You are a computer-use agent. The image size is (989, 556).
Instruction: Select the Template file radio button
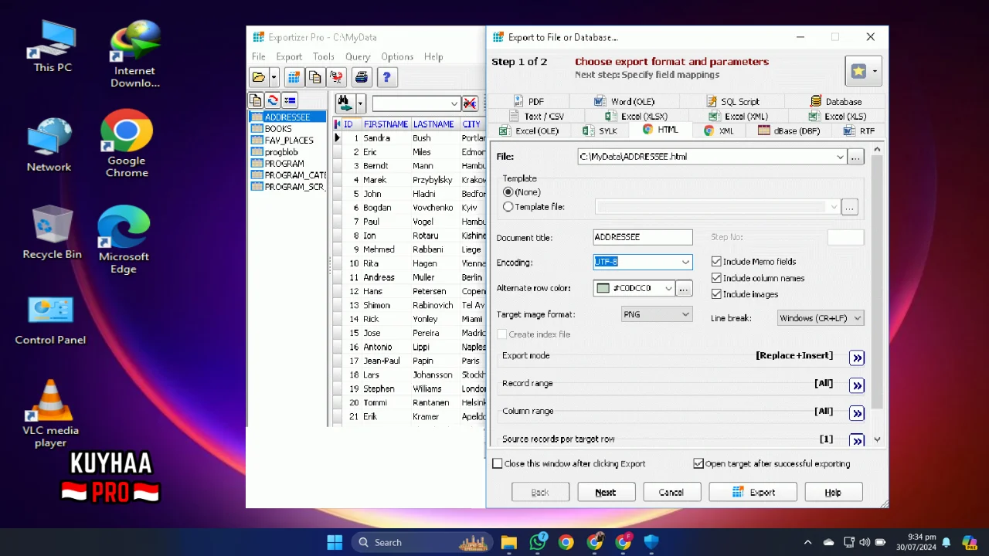pyautogui.click(x=508, y=207)
